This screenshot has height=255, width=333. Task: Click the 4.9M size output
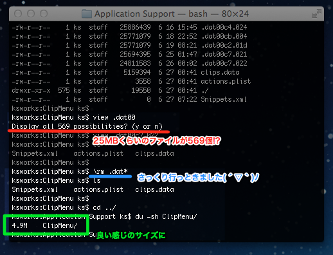[x=19, y=225]
